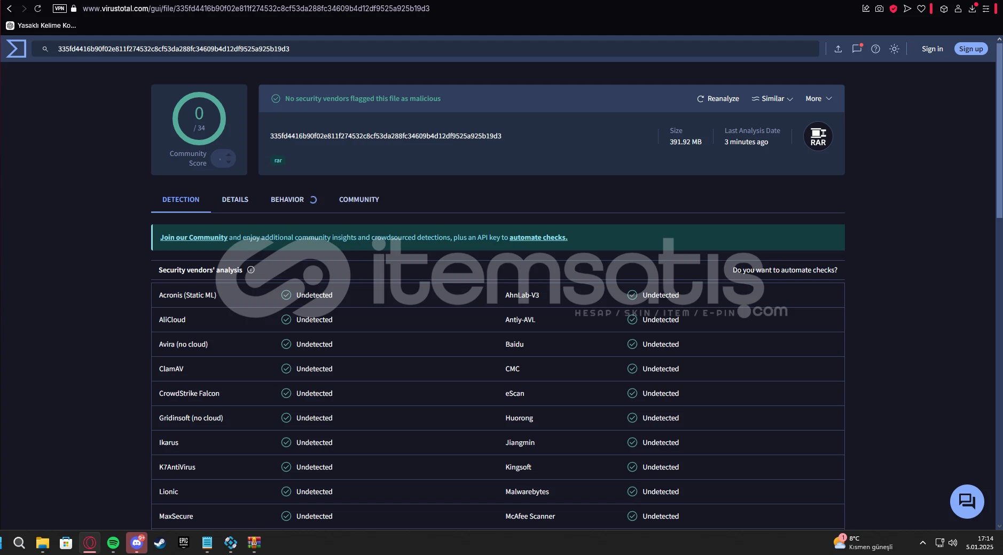
Task: Click the search magnifier icon in VirusTotal bar
Action: click(45, 49)
